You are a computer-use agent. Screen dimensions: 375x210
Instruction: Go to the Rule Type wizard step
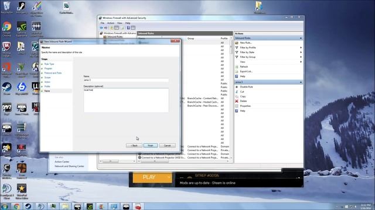[49, 64]
